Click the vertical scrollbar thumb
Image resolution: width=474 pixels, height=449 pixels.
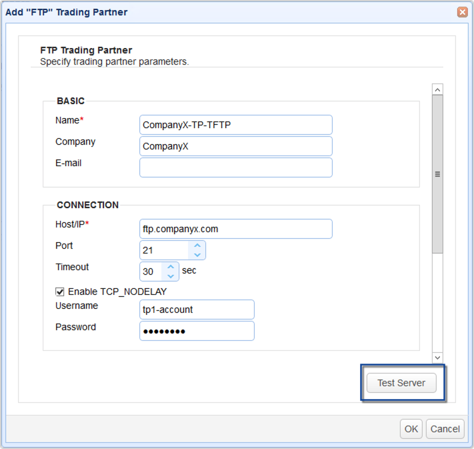(437, 175)
